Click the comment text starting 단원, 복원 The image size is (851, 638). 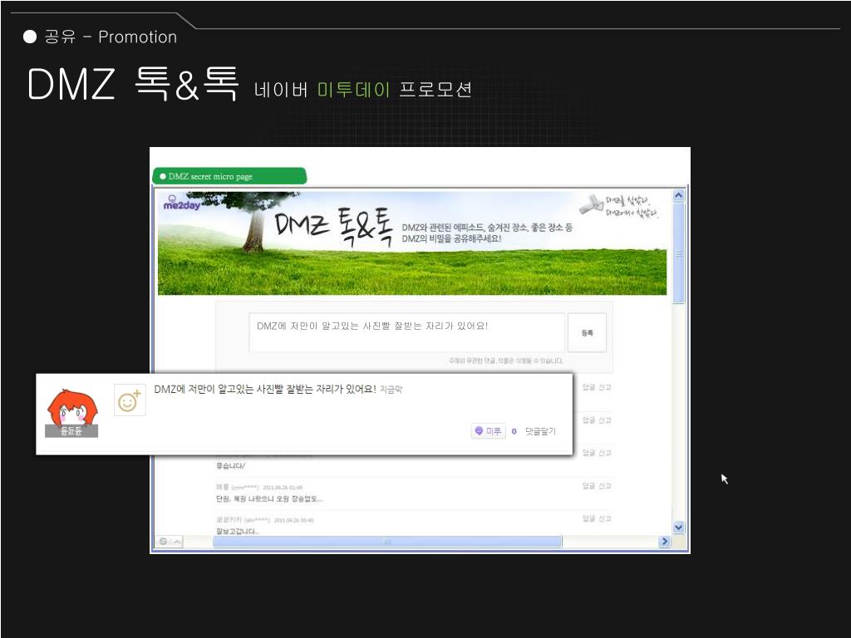click(269, 498)
